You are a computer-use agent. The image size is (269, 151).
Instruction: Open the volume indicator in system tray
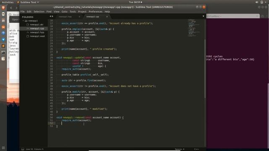pos(257,2)
